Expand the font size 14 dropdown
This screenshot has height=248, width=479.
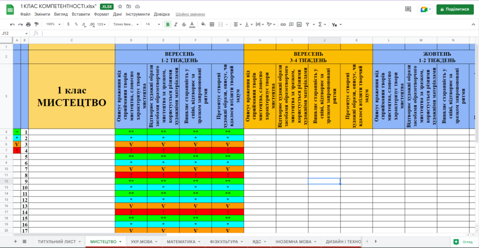153,24
